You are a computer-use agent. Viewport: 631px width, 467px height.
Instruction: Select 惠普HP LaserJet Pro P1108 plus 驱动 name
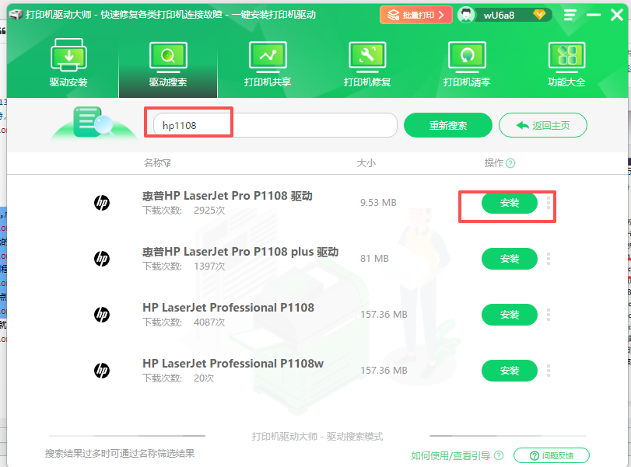click(x=240, y=252)
